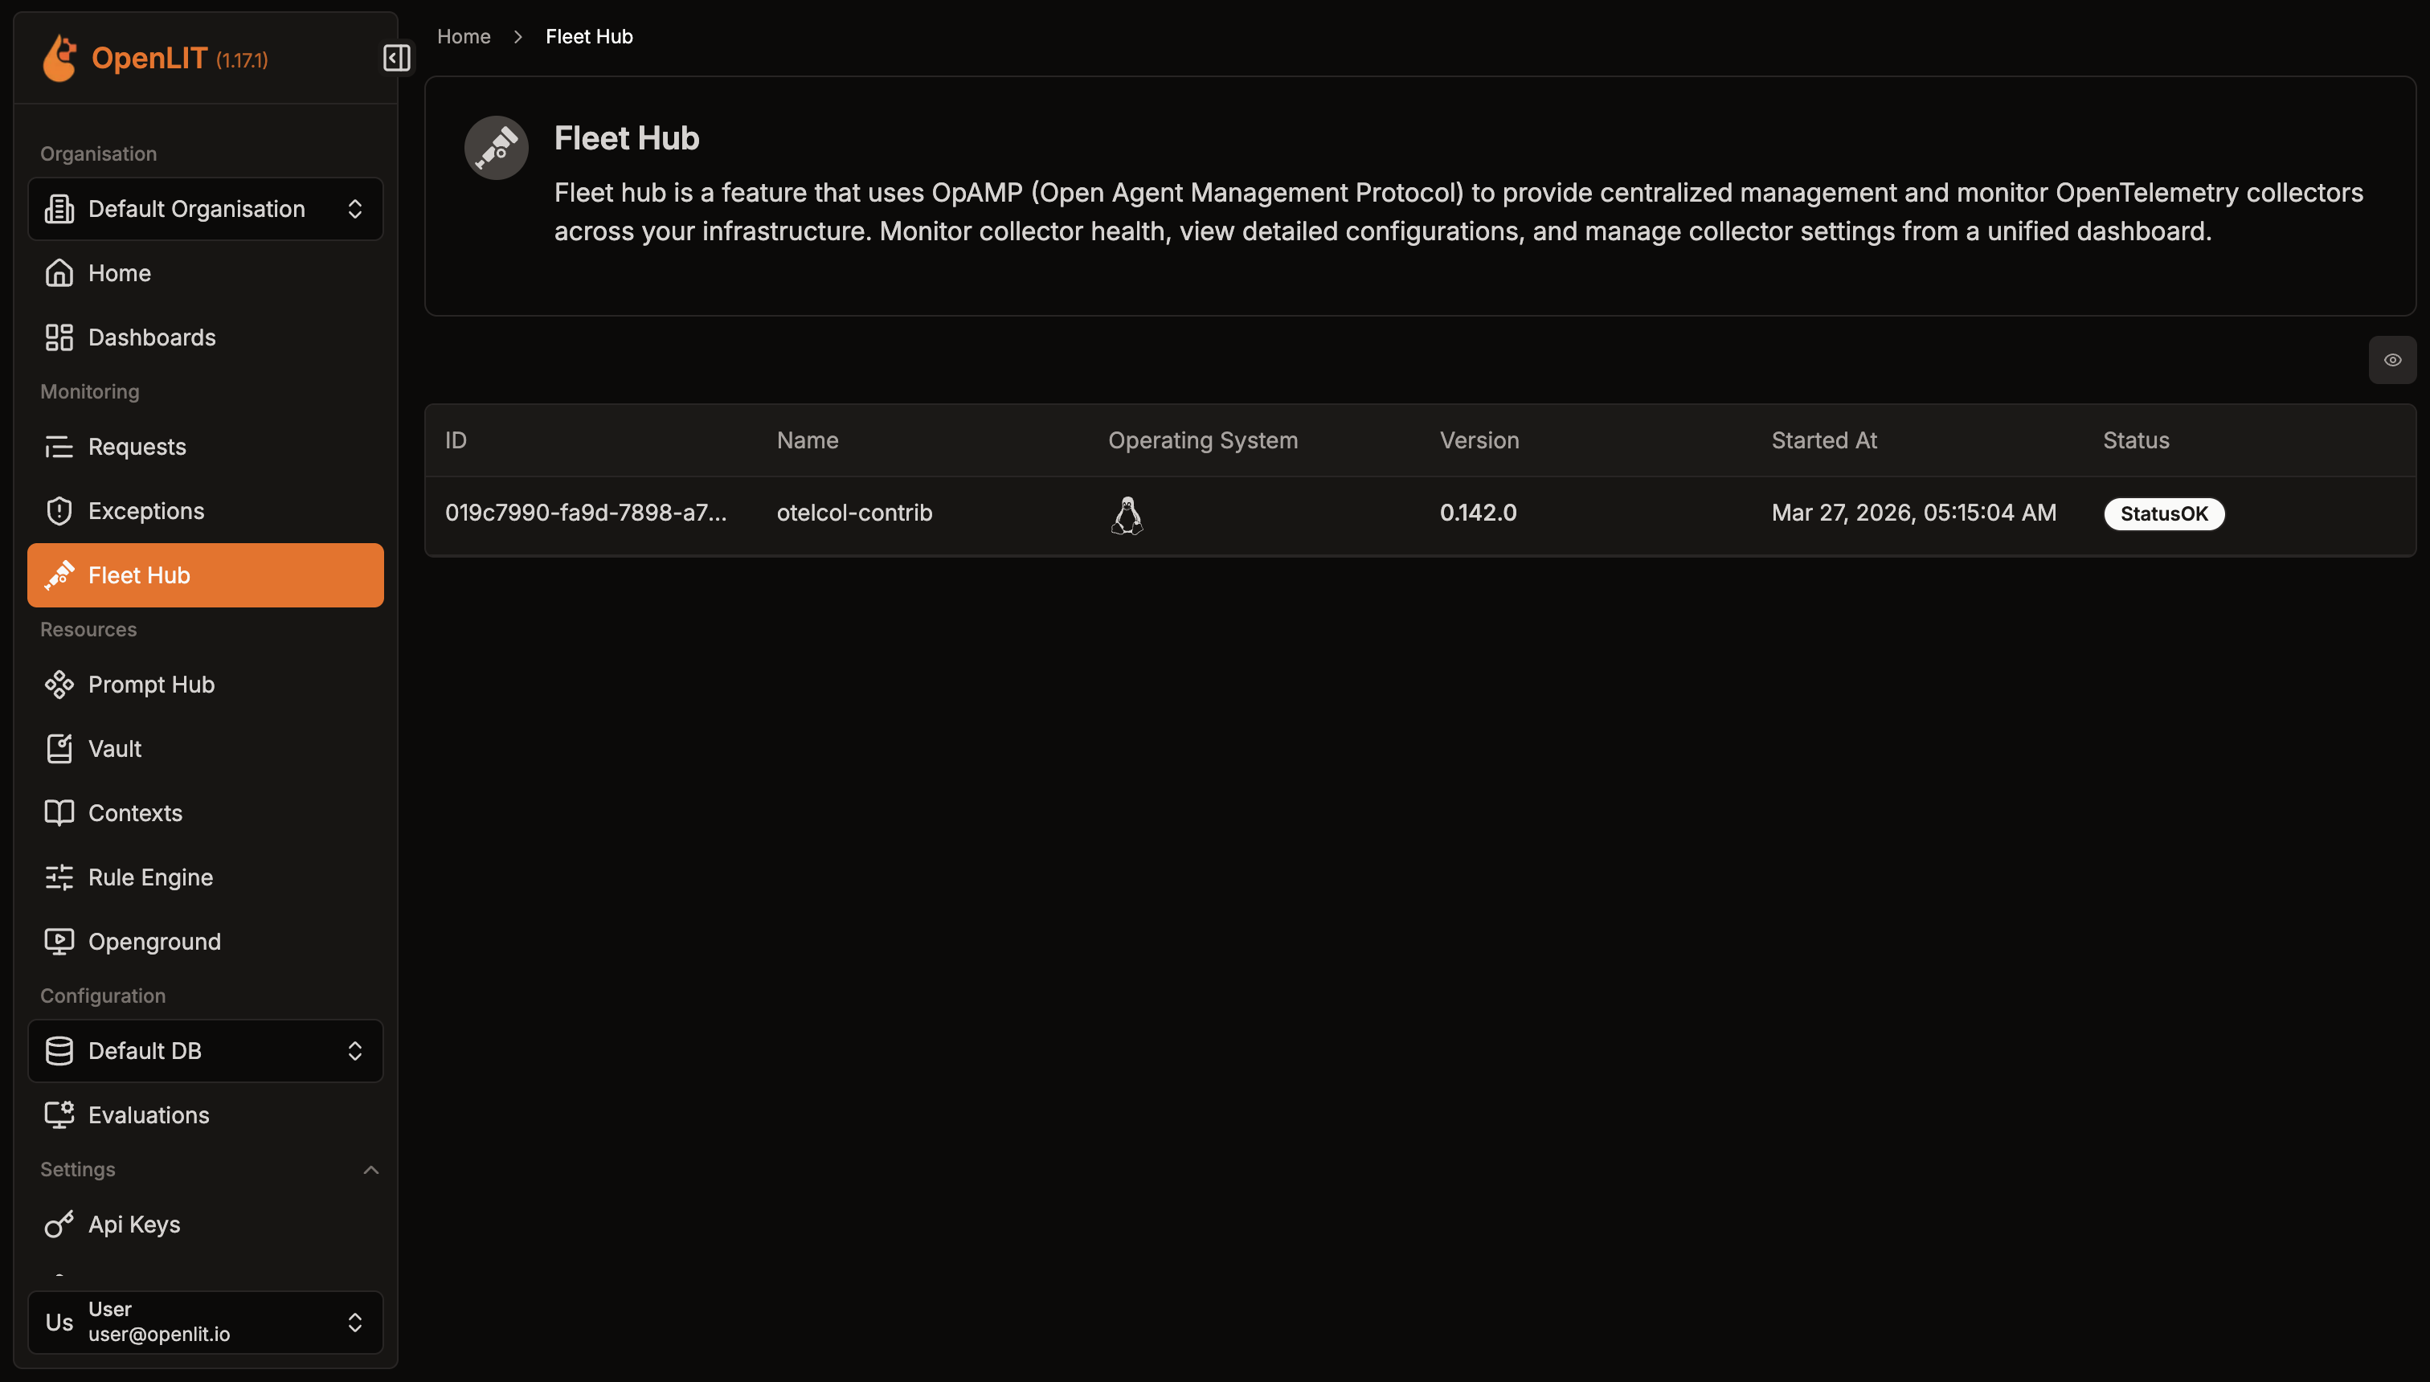2430x1382 pixels.
Task: Collapse the sidebar panel toggle
Action: click(397, 58)
